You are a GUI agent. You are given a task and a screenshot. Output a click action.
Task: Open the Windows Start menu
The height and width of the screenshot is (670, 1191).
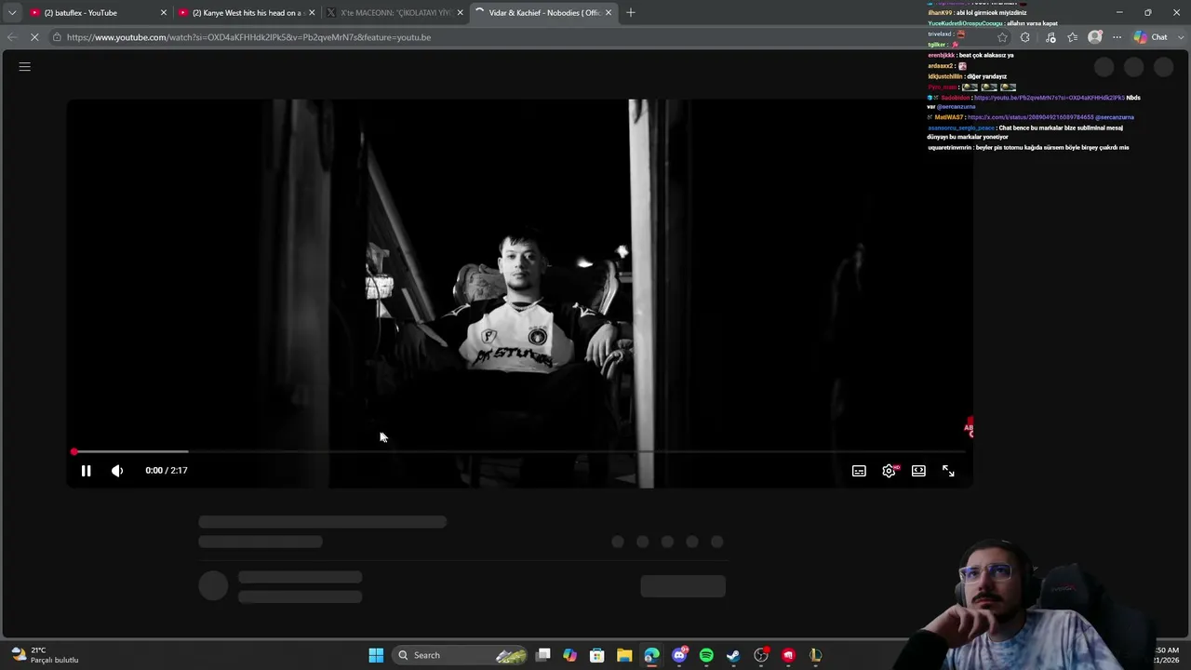[376, 655]
